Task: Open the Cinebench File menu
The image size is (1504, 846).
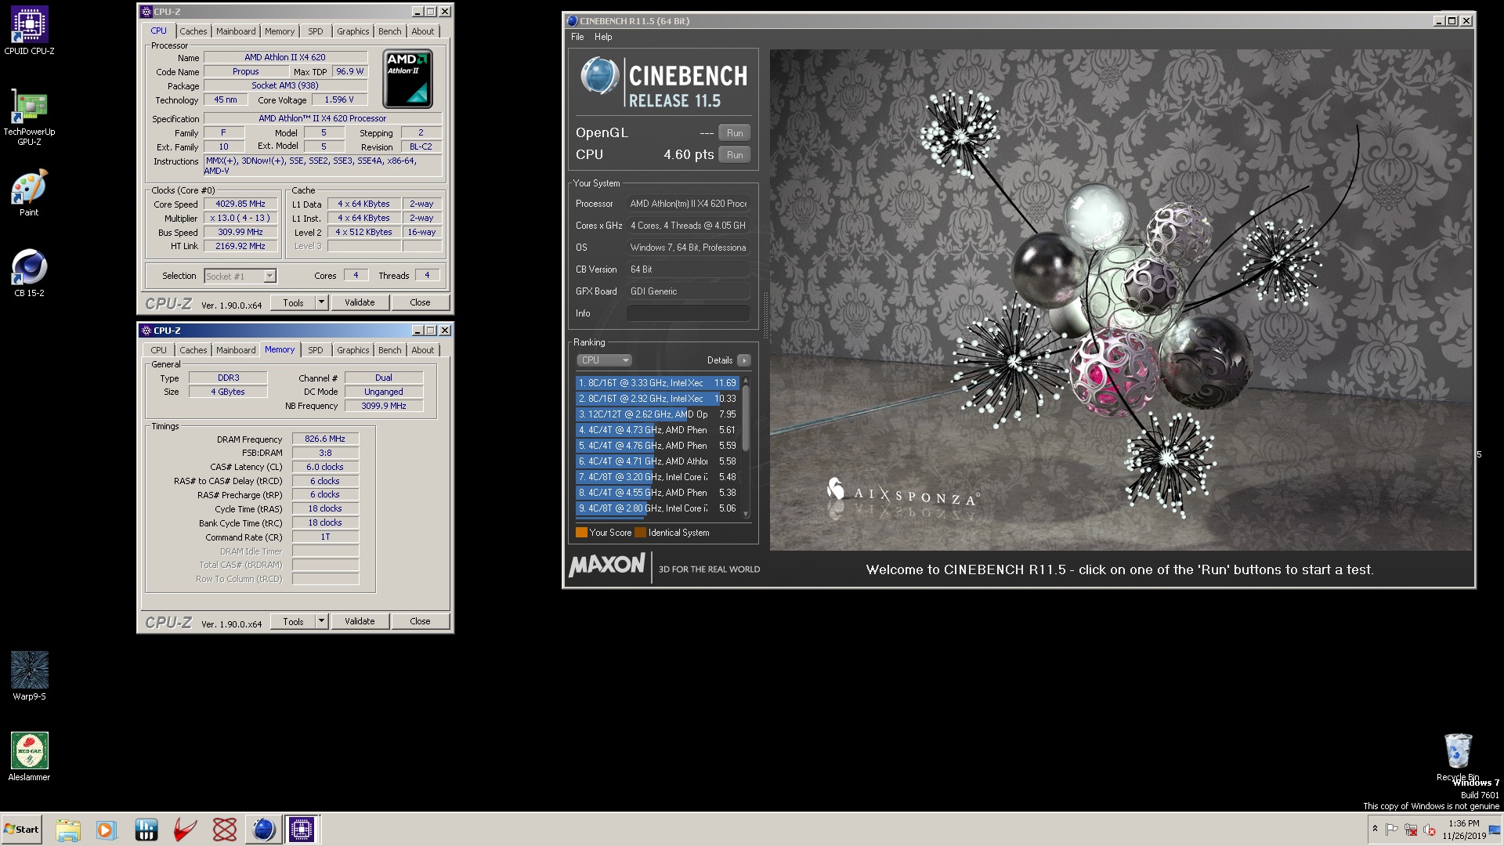Action: [577, 37]
